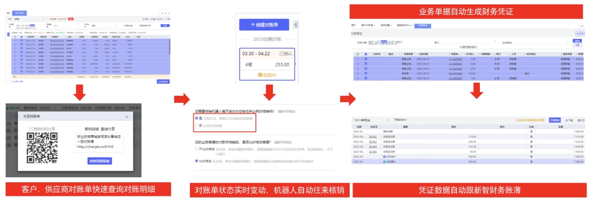Screen dimensions: 593x203
Task: Click the 生成对账单 button at table bottom
Action: (x=164, y=81)
